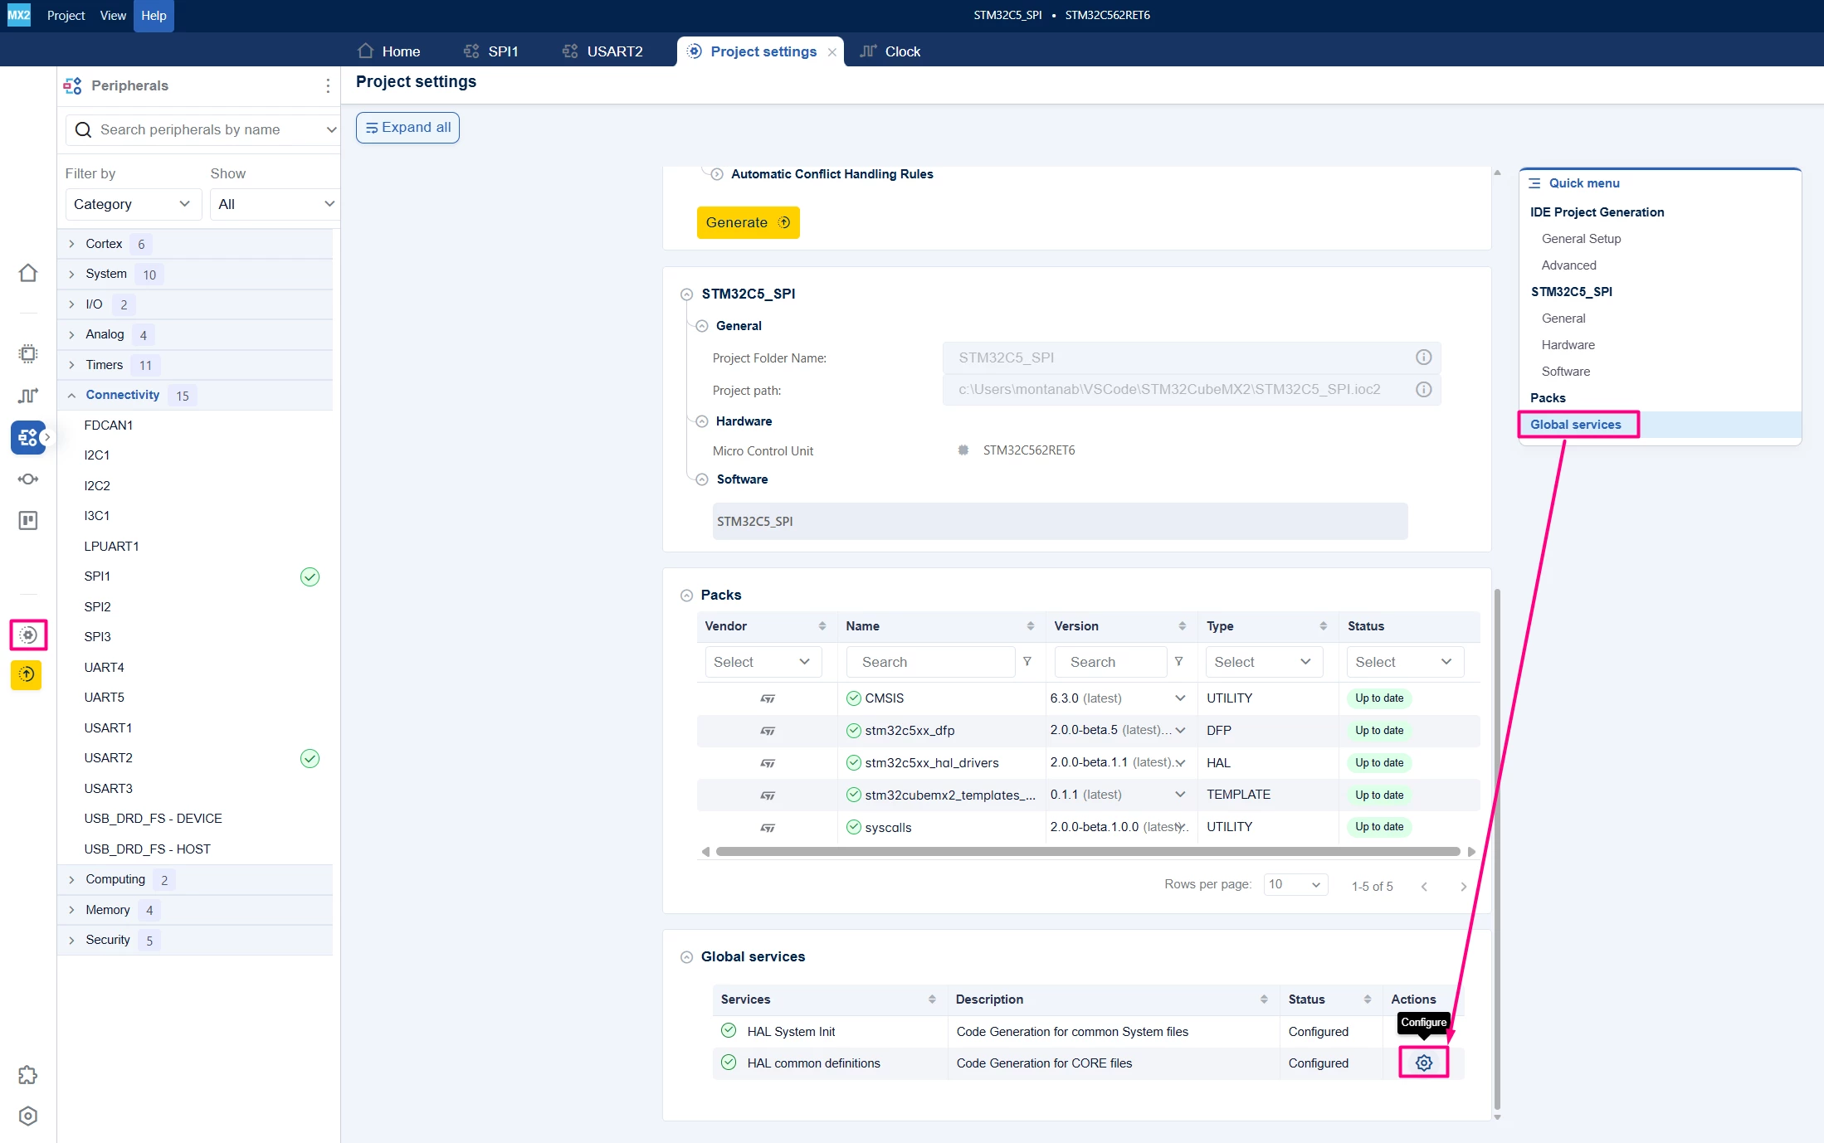The width and height of the screenshot is (1824, 1143).
Task: Switch to the USART2 tab
Action: (x=602, y=51)
